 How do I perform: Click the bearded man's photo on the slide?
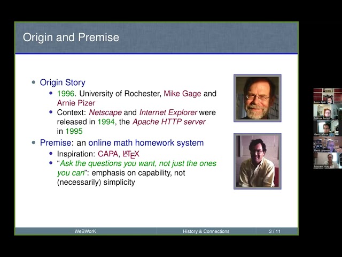pos(258,98)
